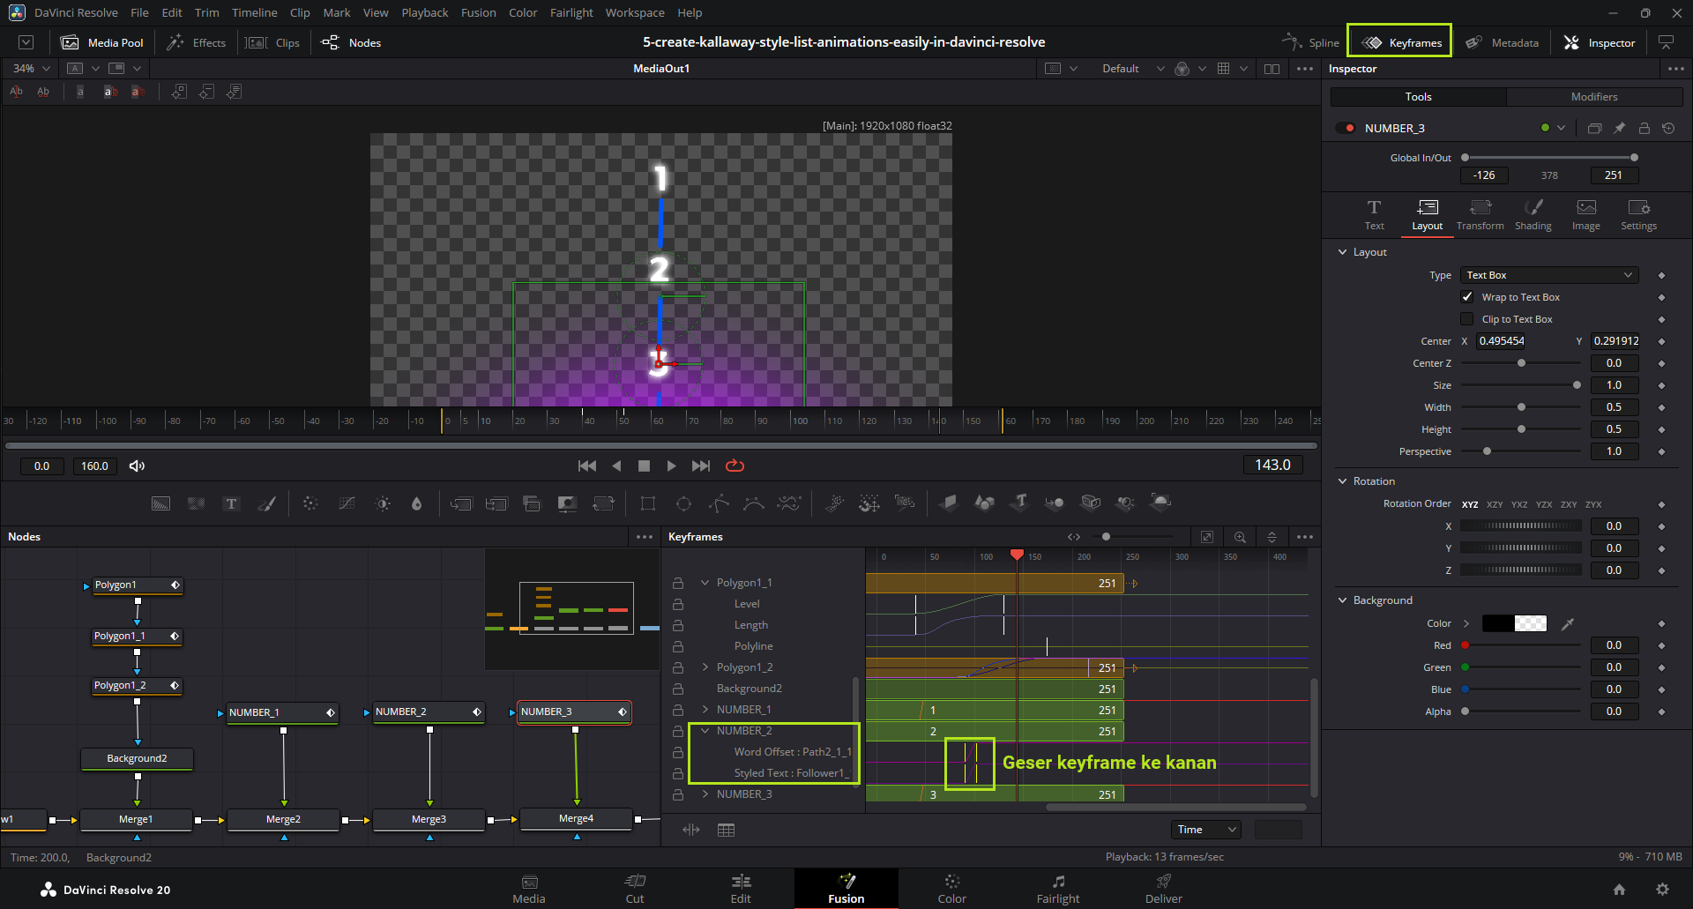Switch to the Deliver page
This screenshot has height=909, width=1693.
click(x=1163, y=888)
